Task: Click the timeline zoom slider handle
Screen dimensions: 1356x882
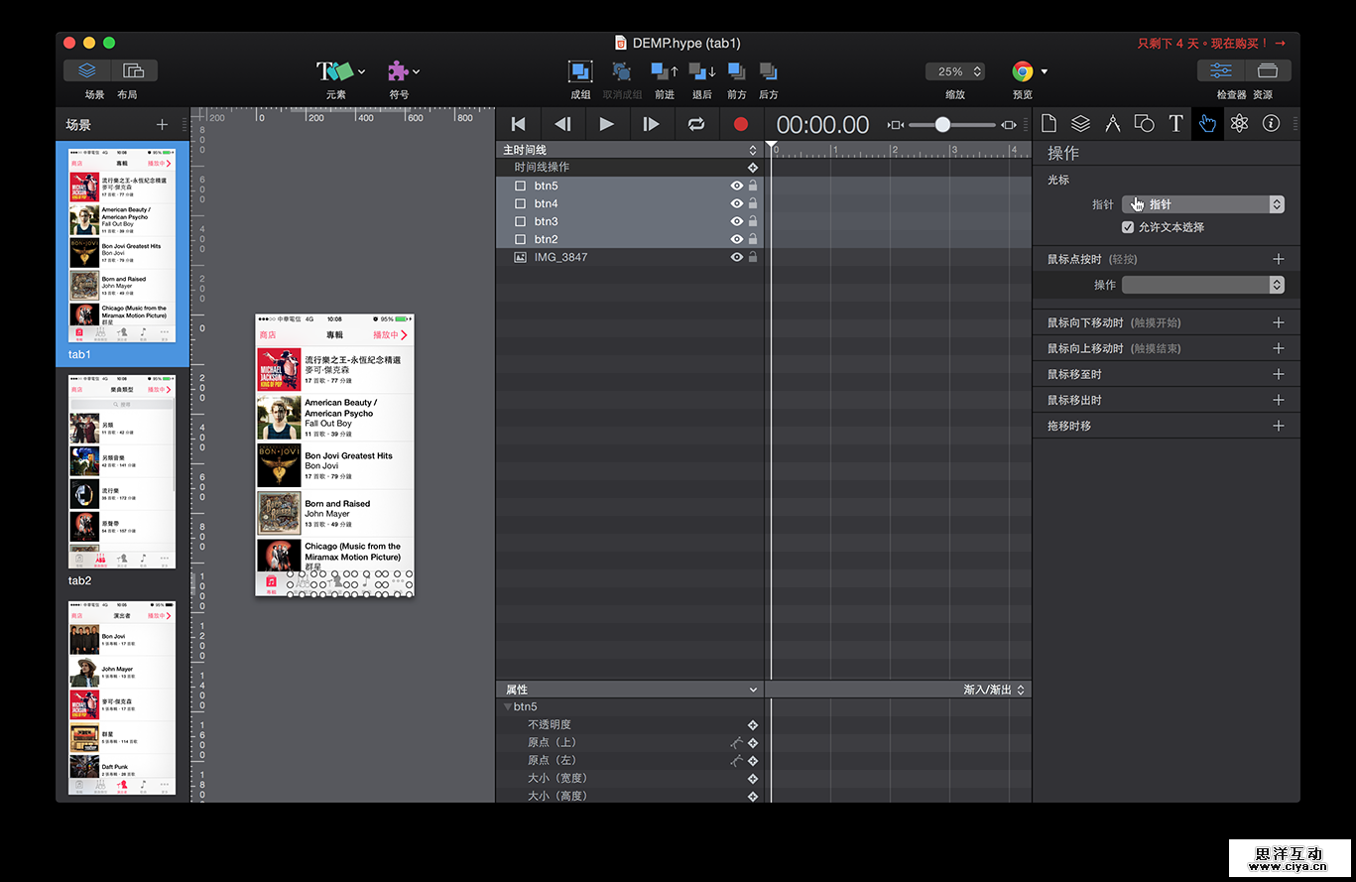Action: [x=942, y=125]
